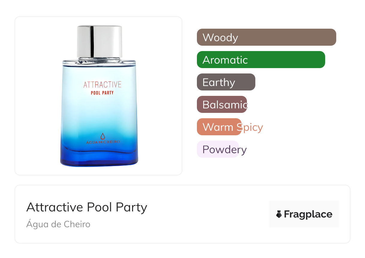Select the green Aromatic accord bar
Viewport: 365px width, 258px height.
(x=261, y=60)
